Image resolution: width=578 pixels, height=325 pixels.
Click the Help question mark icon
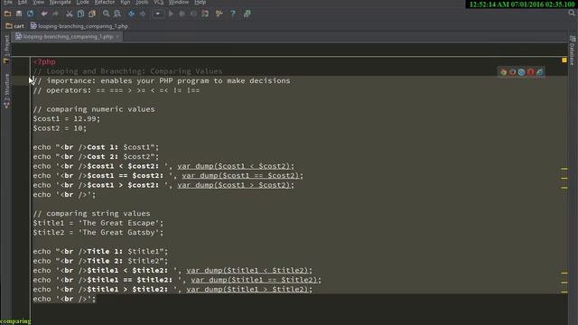233,14
